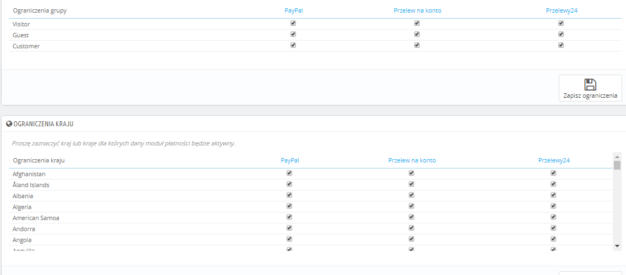626x275 pixels.
Task: Uncheck PayPal for Afghanistan
Action: point(289,173)
